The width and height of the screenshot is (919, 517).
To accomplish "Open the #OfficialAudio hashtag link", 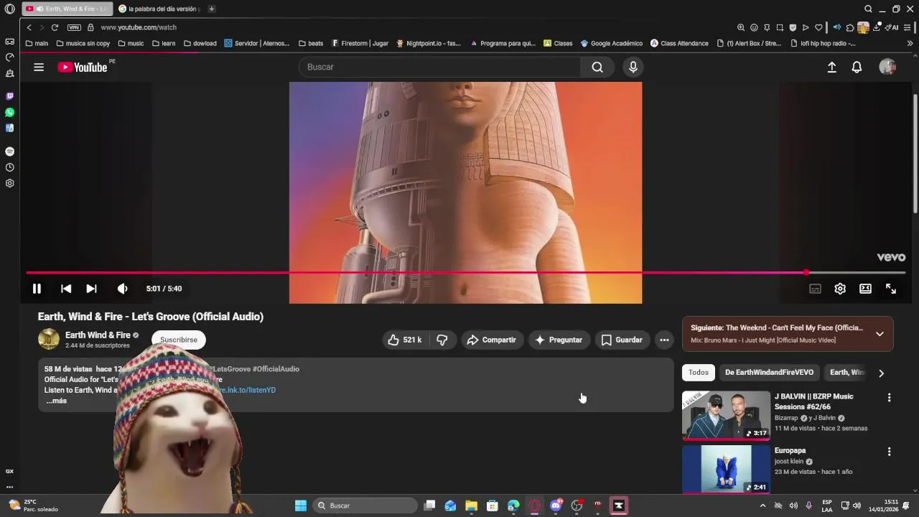I will point(276,369).
